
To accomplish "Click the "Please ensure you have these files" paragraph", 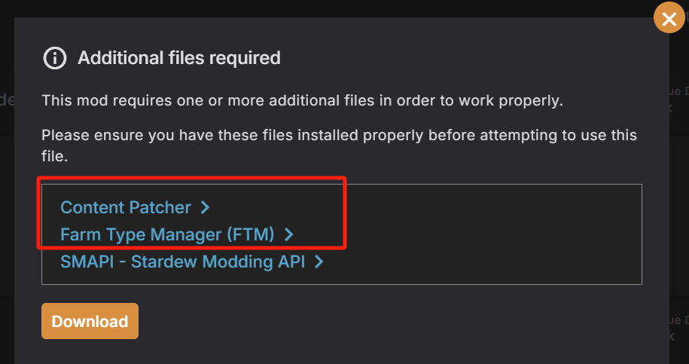I will click(x=339, y=145).
